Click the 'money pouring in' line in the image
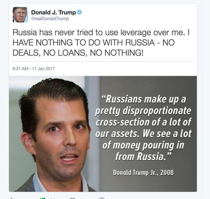This screenshot has width=210, height=199. pyautogui.click(x=143, y=145)
